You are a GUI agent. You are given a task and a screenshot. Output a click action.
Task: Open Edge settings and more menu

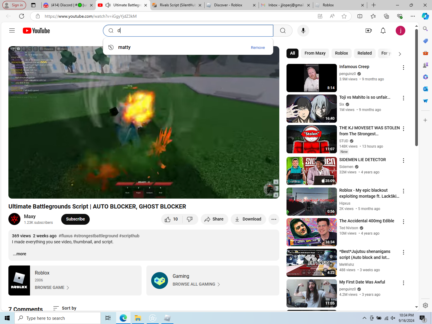coord(413,16)
